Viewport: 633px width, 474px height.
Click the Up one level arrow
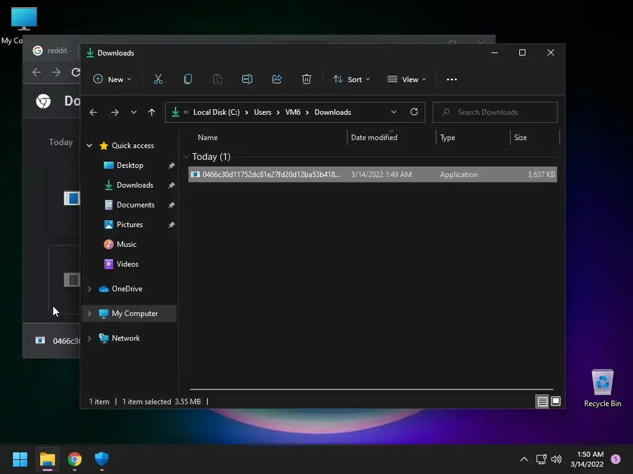click(152, 112)
